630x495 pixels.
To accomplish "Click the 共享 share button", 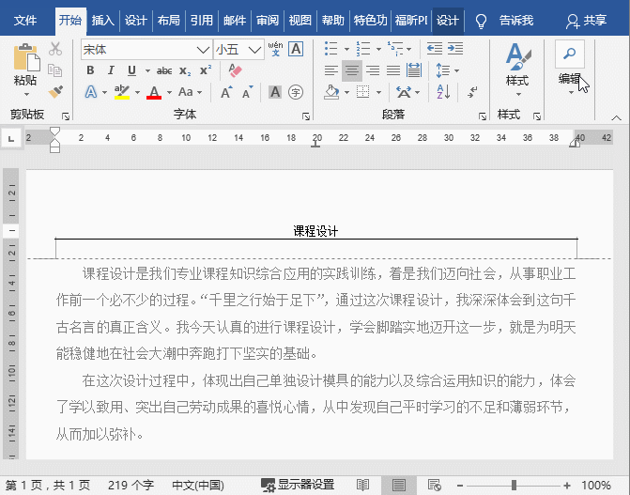I will (x=586, y=21).
